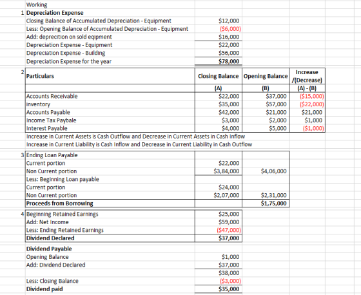Click 'Less: Beginning Loan payable' label

pos(63,179)
